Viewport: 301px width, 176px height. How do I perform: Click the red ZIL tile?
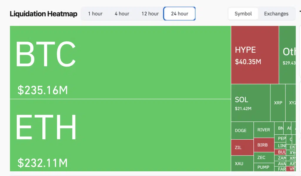[242, 147]
